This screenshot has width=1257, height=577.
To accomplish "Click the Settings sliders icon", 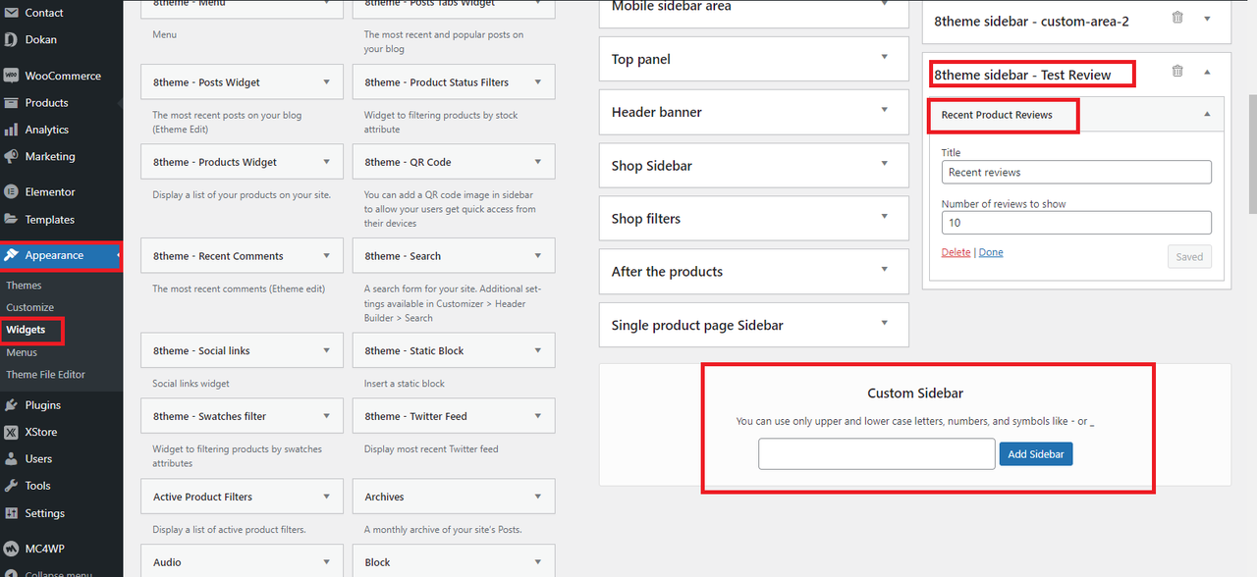I will click(11, 513).
